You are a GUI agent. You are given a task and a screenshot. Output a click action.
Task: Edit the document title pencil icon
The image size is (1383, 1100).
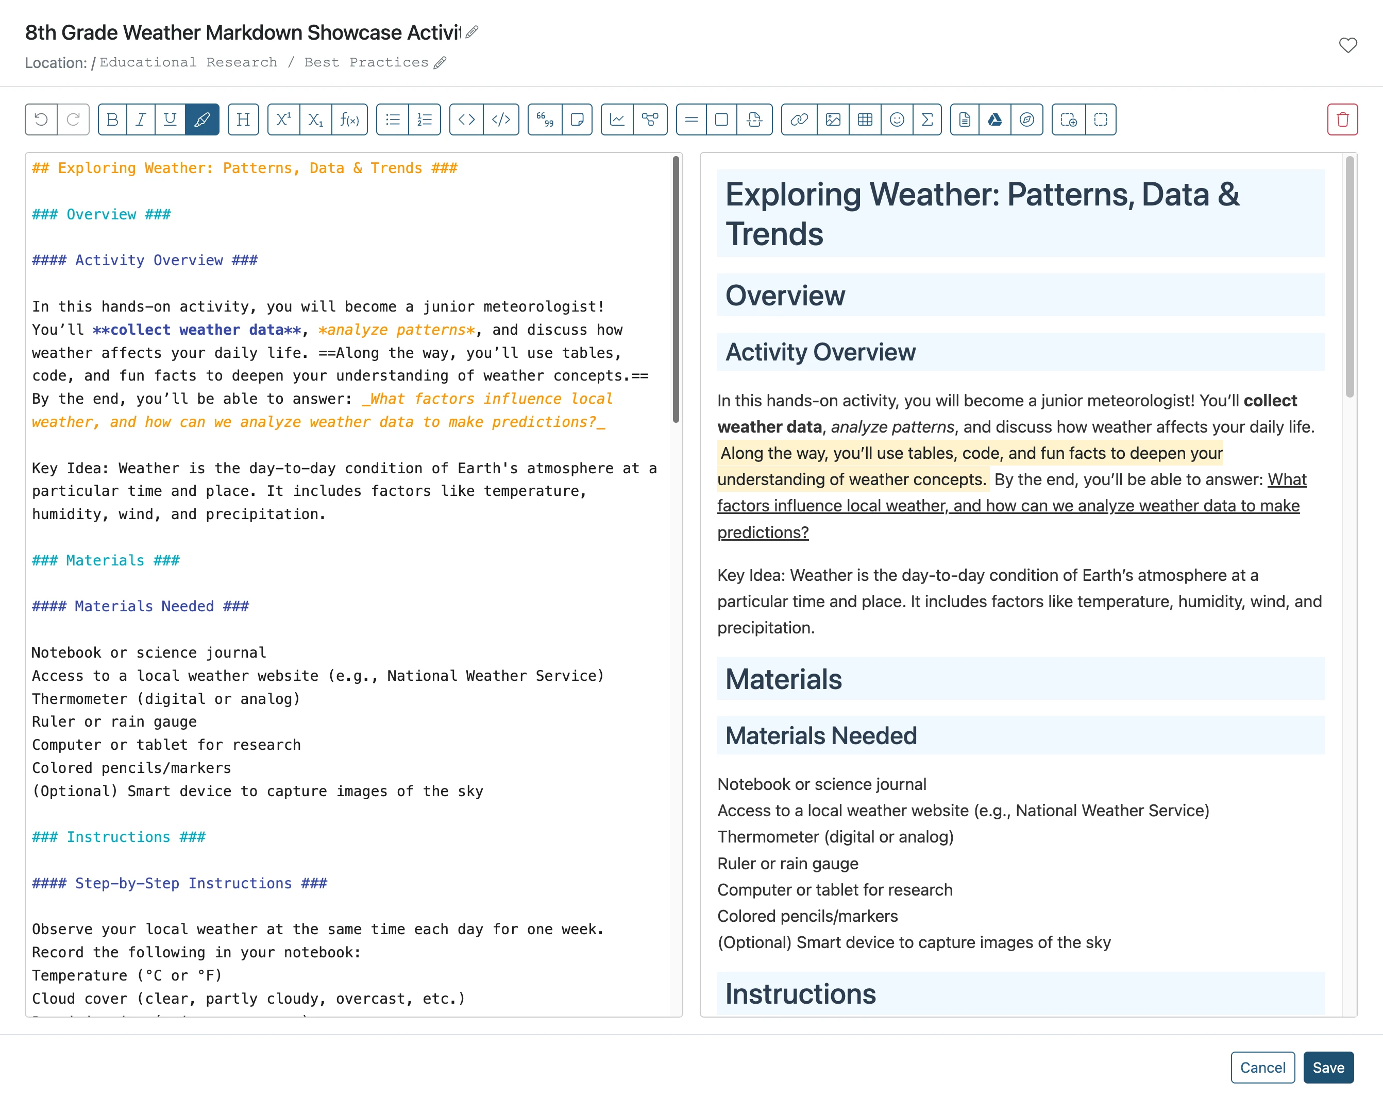click(472, 31)
